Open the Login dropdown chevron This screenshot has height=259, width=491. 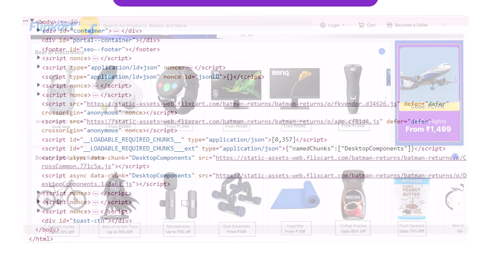tap(343, 25)
